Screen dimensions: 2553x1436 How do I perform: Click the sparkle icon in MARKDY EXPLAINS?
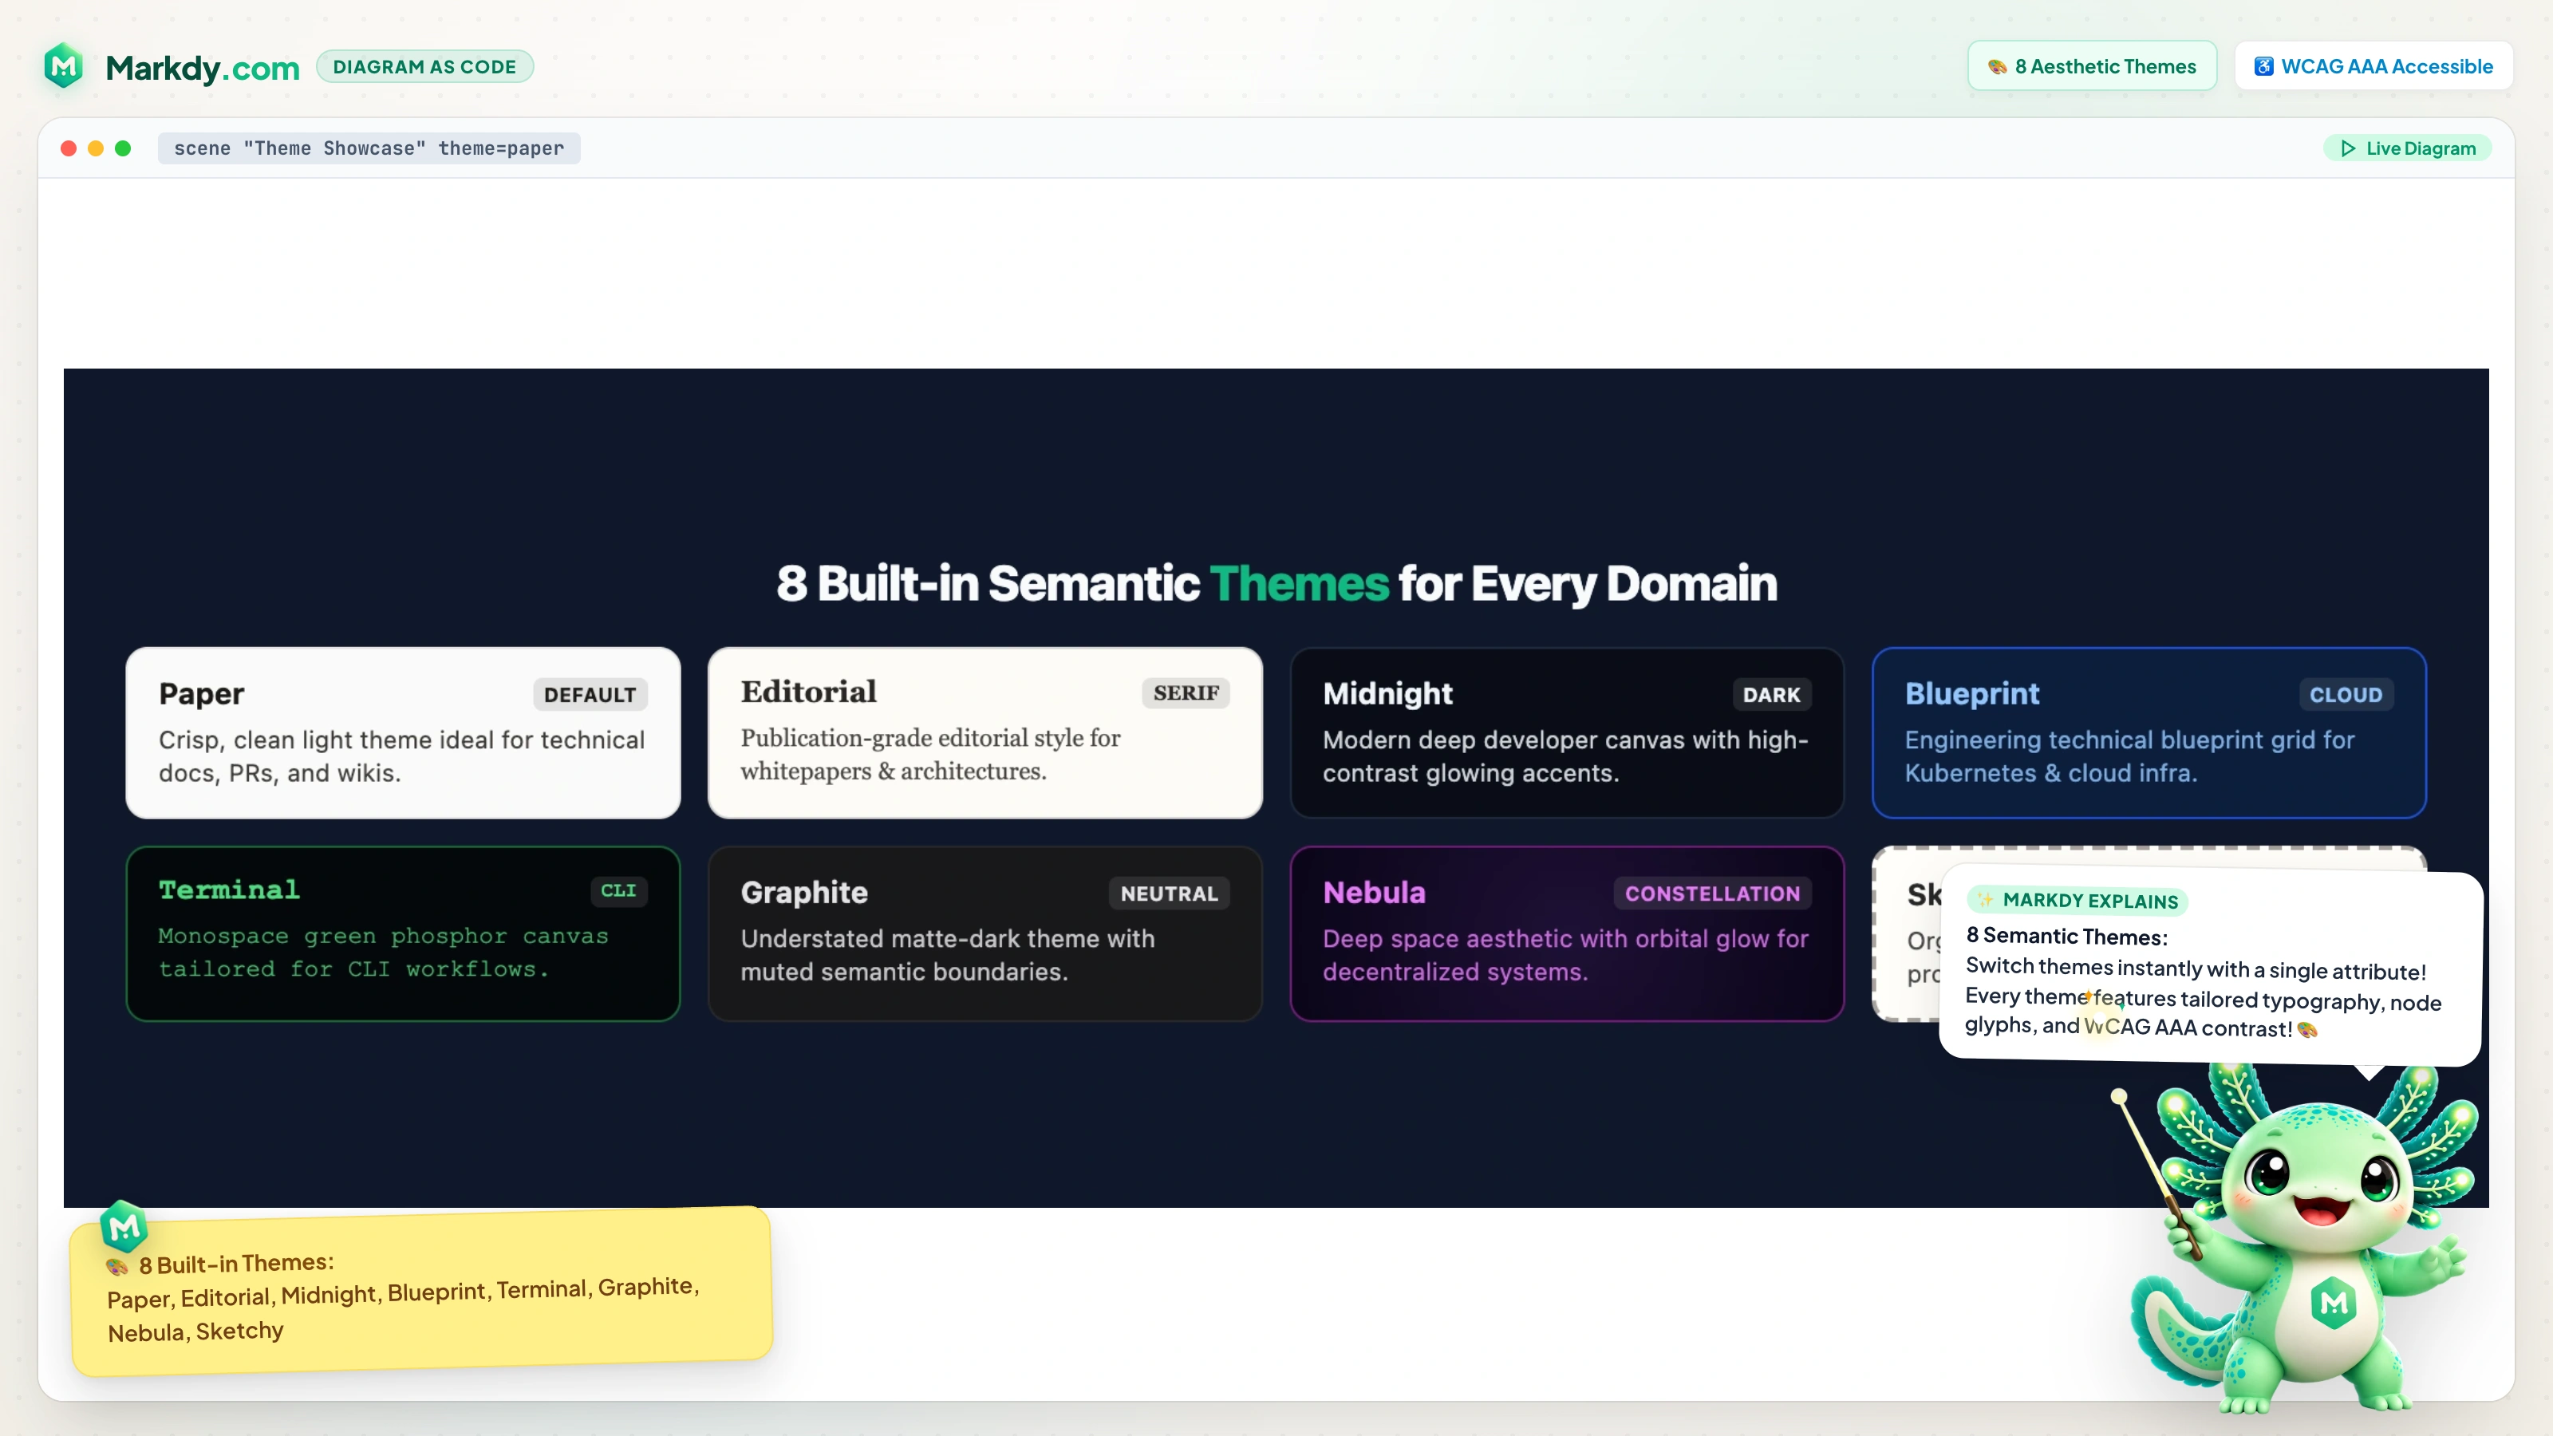(x=1985, y=899)
